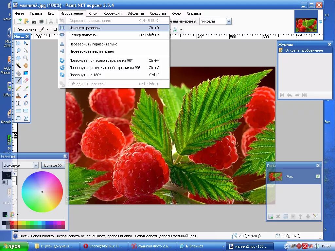Open the antialiasing flask dropdown arrow
335x251 pixels.
click(181, 29)
